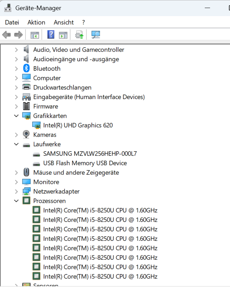Expand Mäuse und andere Zeigegeräte
This screenshot has width=230, height=287.
(16, 173)
